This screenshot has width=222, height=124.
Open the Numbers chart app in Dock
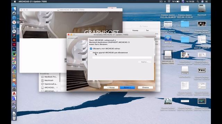[x=14, y=71]
